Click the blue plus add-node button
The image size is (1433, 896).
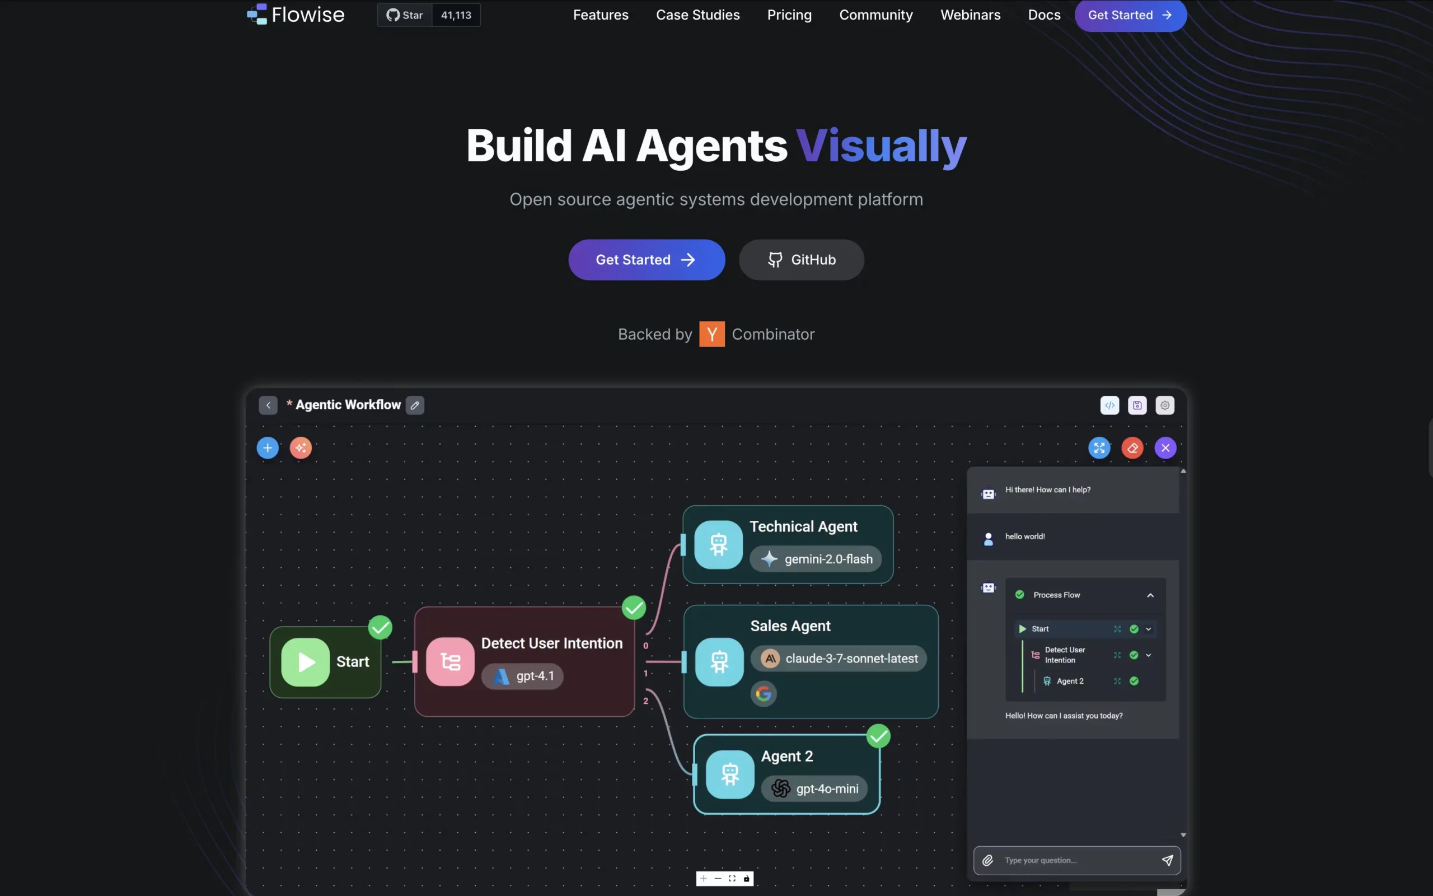click(268, 448)
